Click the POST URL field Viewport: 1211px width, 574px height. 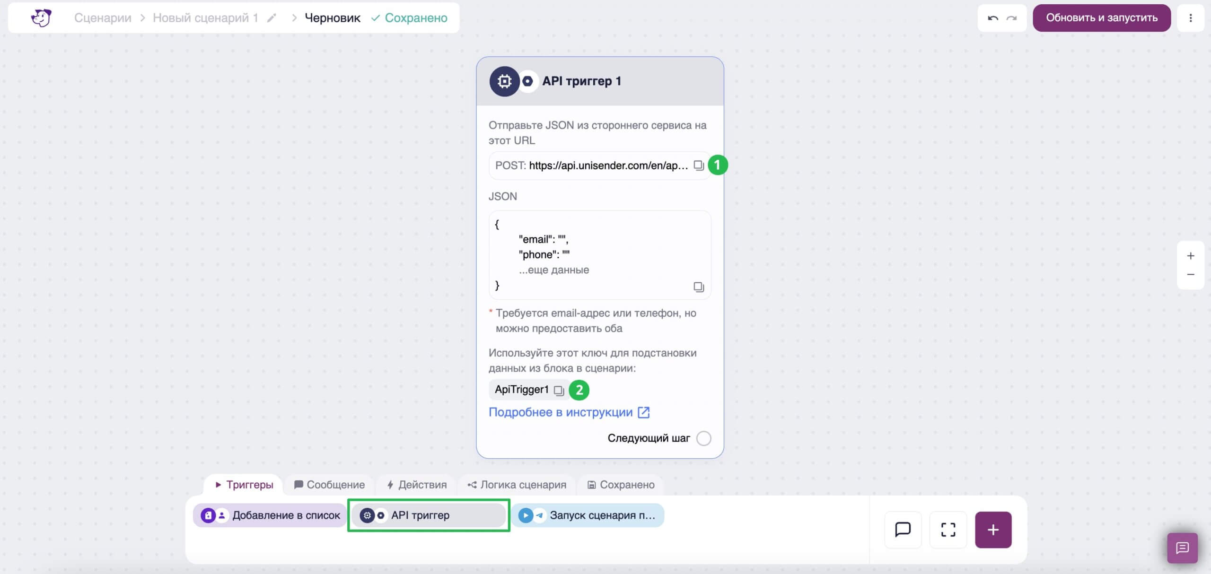[599, 165]
